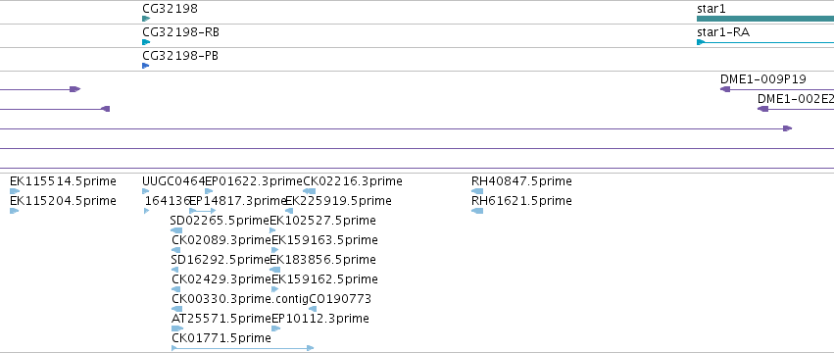Select the CK01771.5prime spanning line feature
This screenshot has width=834, height=353.
coord(242,348)
